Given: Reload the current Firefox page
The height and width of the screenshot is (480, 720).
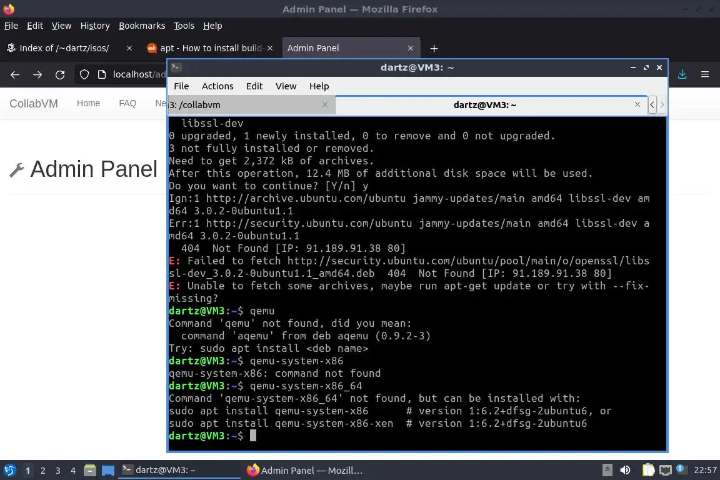Looking at the screenshot, I should (x=60, y=74).
